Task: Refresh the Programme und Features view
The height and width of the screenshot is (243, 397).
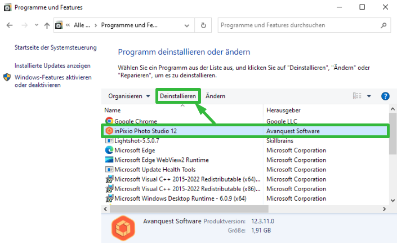Action: (203, 25)
